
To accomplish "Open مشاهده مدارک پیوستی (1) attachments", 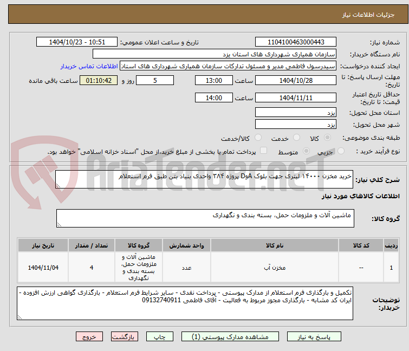I will pyautogui.click(x=230, y=337).
